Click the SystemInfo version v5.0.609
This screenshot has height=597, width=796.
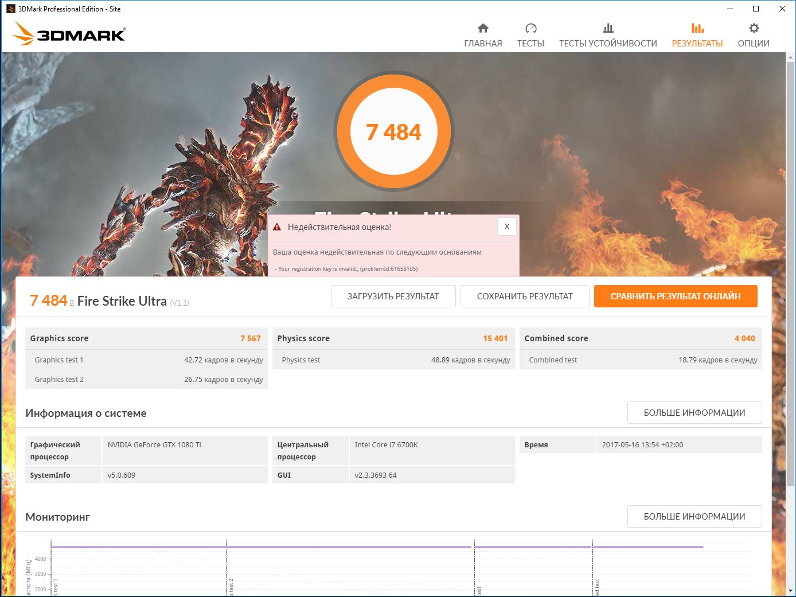point(122,475)
